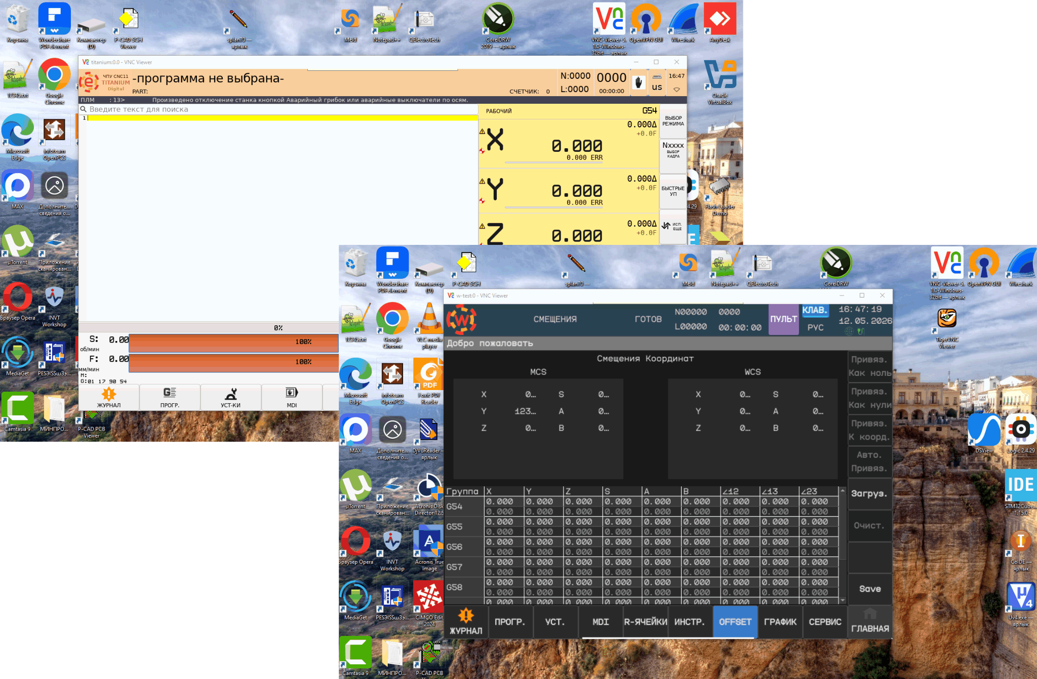
Task: Click the titanium CNC logo icon
Action: click(x=89, y=82)
